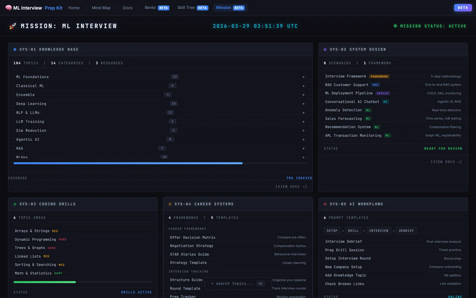Click the green SYS-03 status dot
This screenshot has width=476, height=298.
(15, 204)
